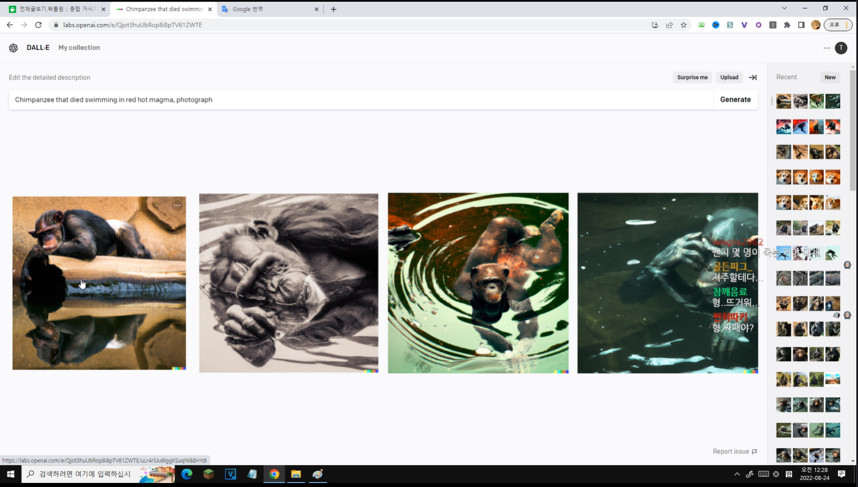Go back to the previous page
Image resolution: width=858 pixels, height=487 pixels.
[10, 25]
